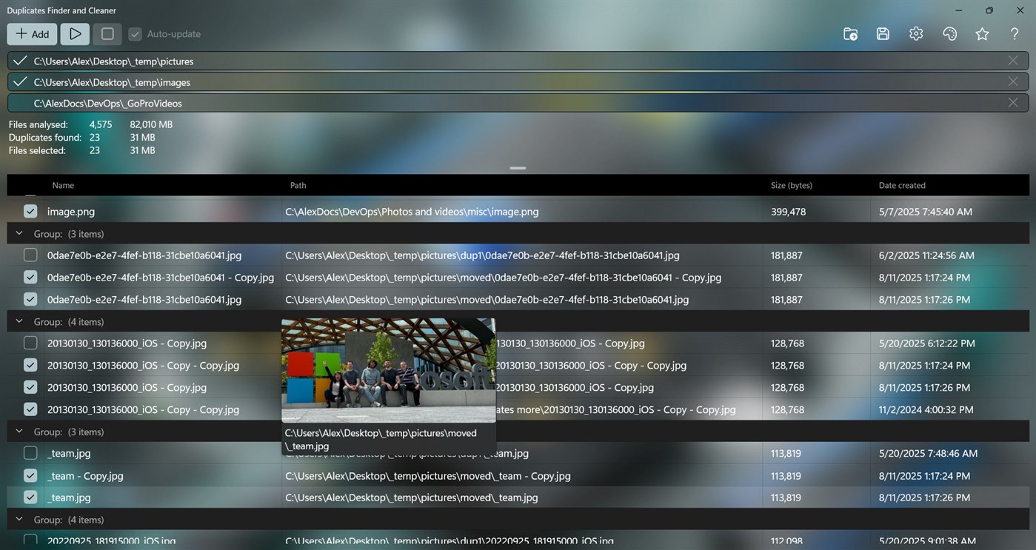Disable the Auto-update checkbox
Viewport: 1036px width, 550px height.
(x=134, y=33)
